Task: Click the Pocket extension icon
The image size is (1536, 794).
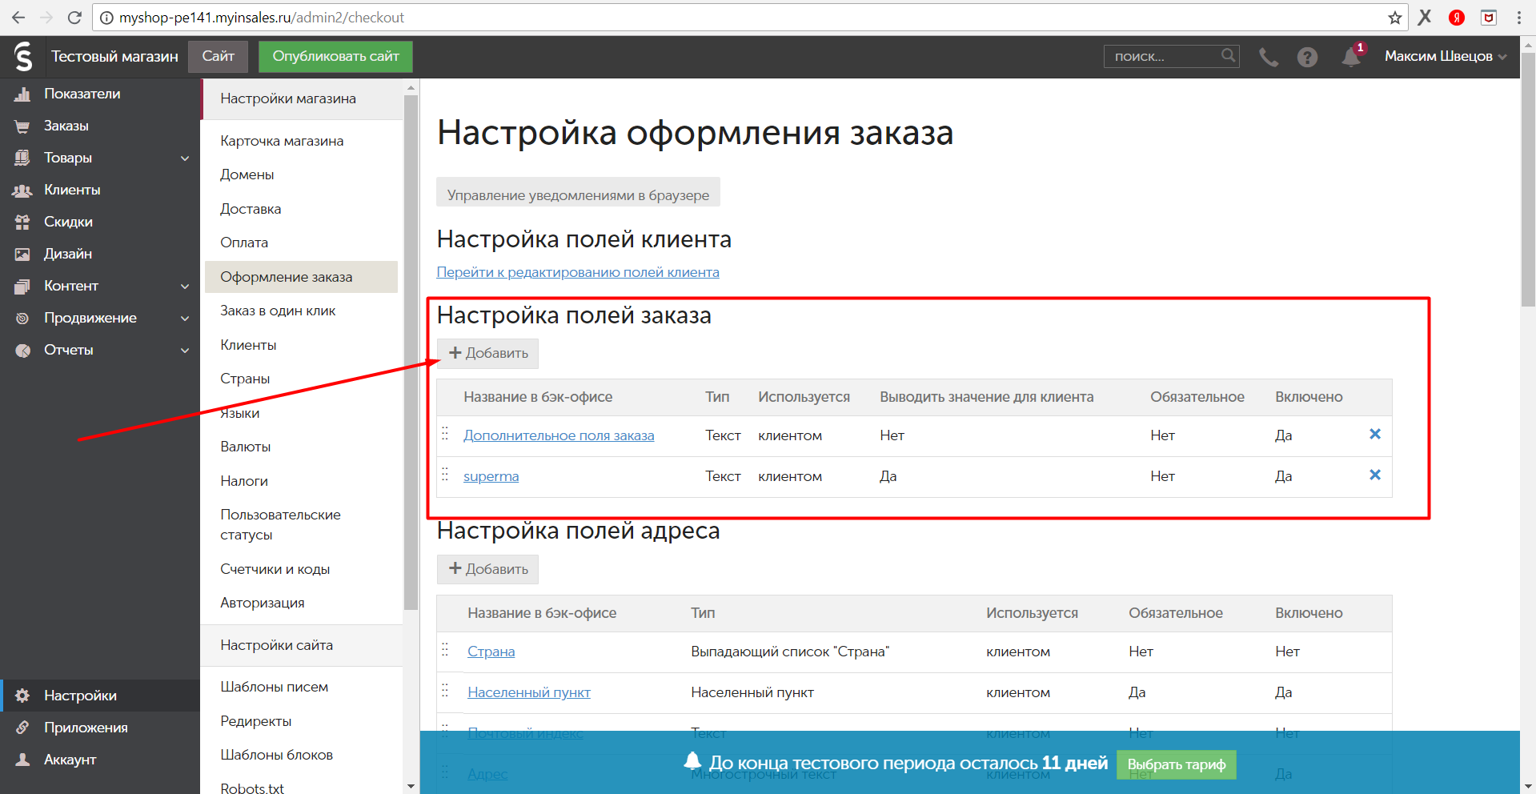Action: click(1488, 18)
